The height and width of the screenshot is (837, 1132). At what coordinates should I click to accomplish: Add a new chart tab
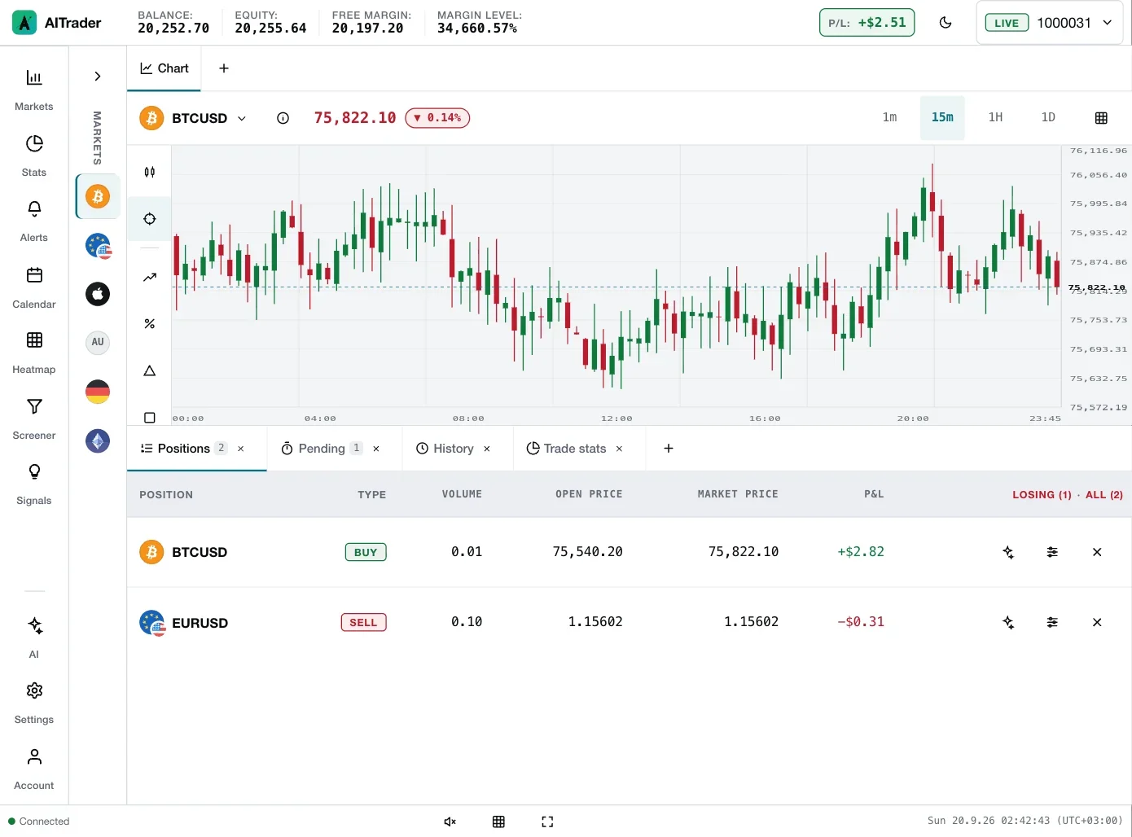pos(224,68)
